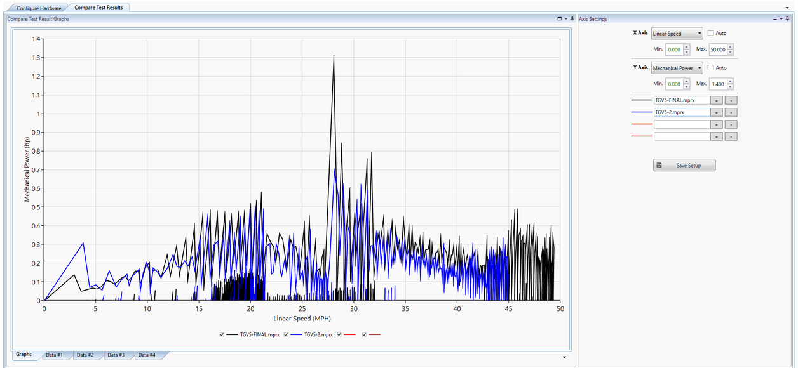Open the X Axis Linear Speed dropdown
798x368 pixels.
coord(677,34)
